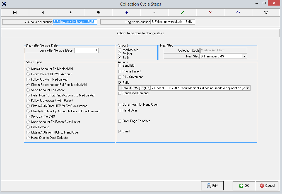Open the filter funnel icon
This screenshot has height=194, width=282.
266,13
